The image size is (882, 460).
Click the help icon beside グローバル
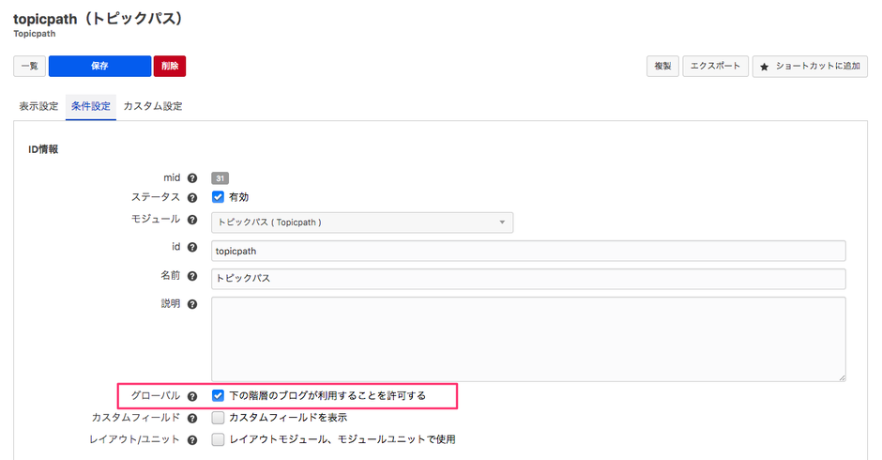tap(192, 396)
